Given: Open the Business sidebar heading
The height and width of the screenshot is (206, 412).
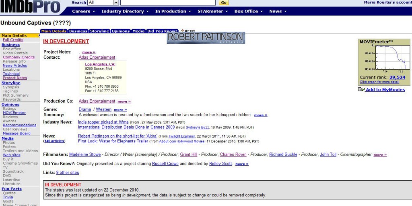Looking at the screenshot, I should (x=10, y=45).
